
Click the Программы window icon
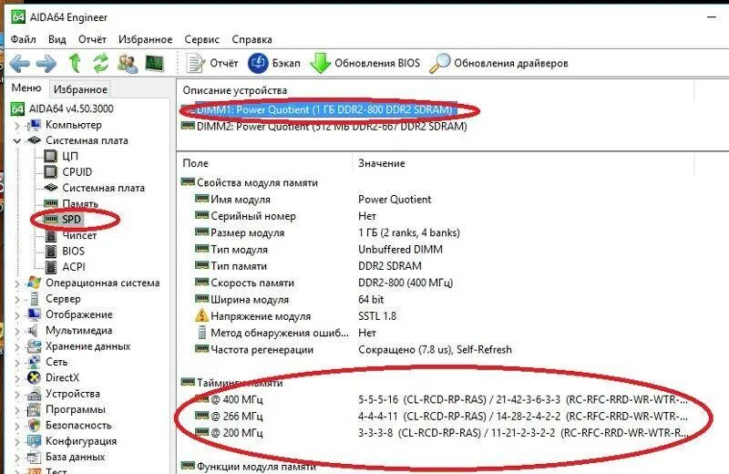[x=34, y=410]
